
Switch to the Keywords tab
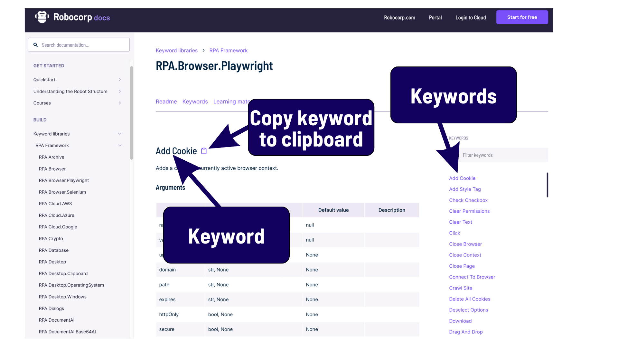coord(195,102)
